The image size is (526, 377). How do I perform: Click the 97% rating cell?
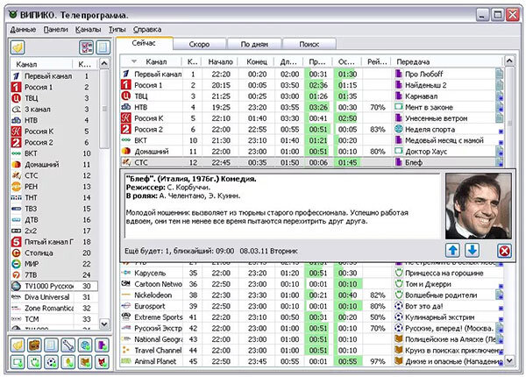[377, 361]
